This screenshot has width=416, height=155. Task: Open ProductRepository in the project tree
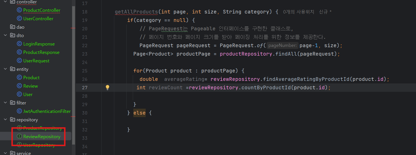pyautogui.click(x=43, y=128)
